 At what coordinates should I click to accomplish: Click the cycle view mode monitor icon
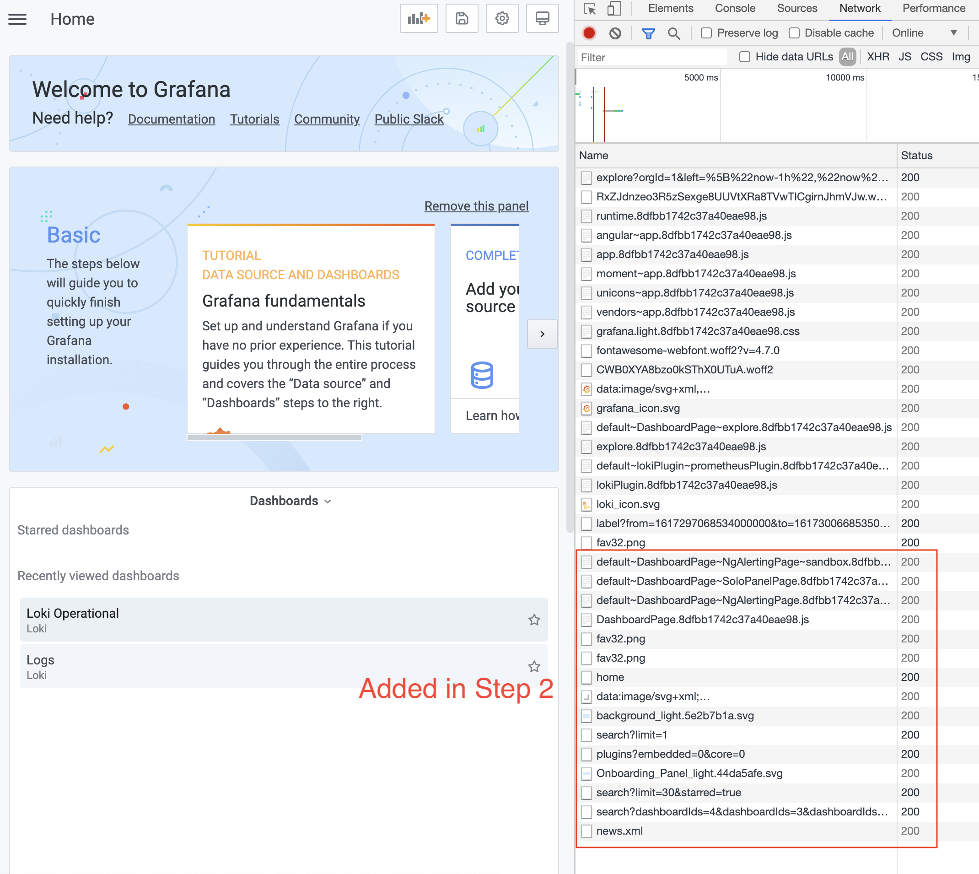tap(542, 19)
